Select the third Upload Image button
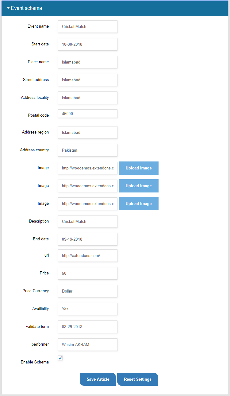Viewport: 230px width, 396px height. point(139,204)
